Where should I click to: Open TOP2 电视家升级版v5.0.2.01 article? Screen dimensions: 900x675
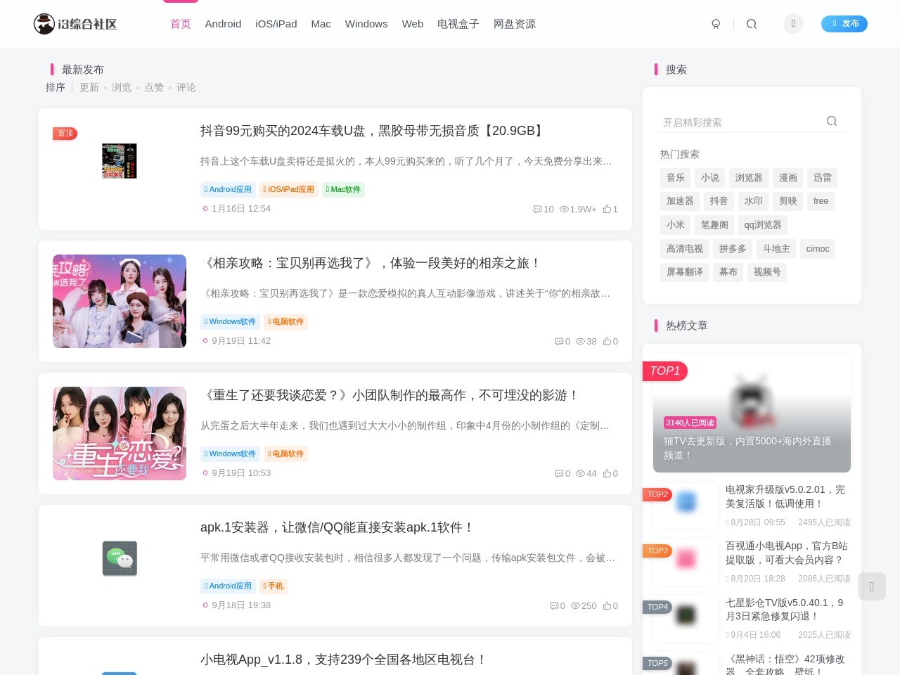[787, 496]
